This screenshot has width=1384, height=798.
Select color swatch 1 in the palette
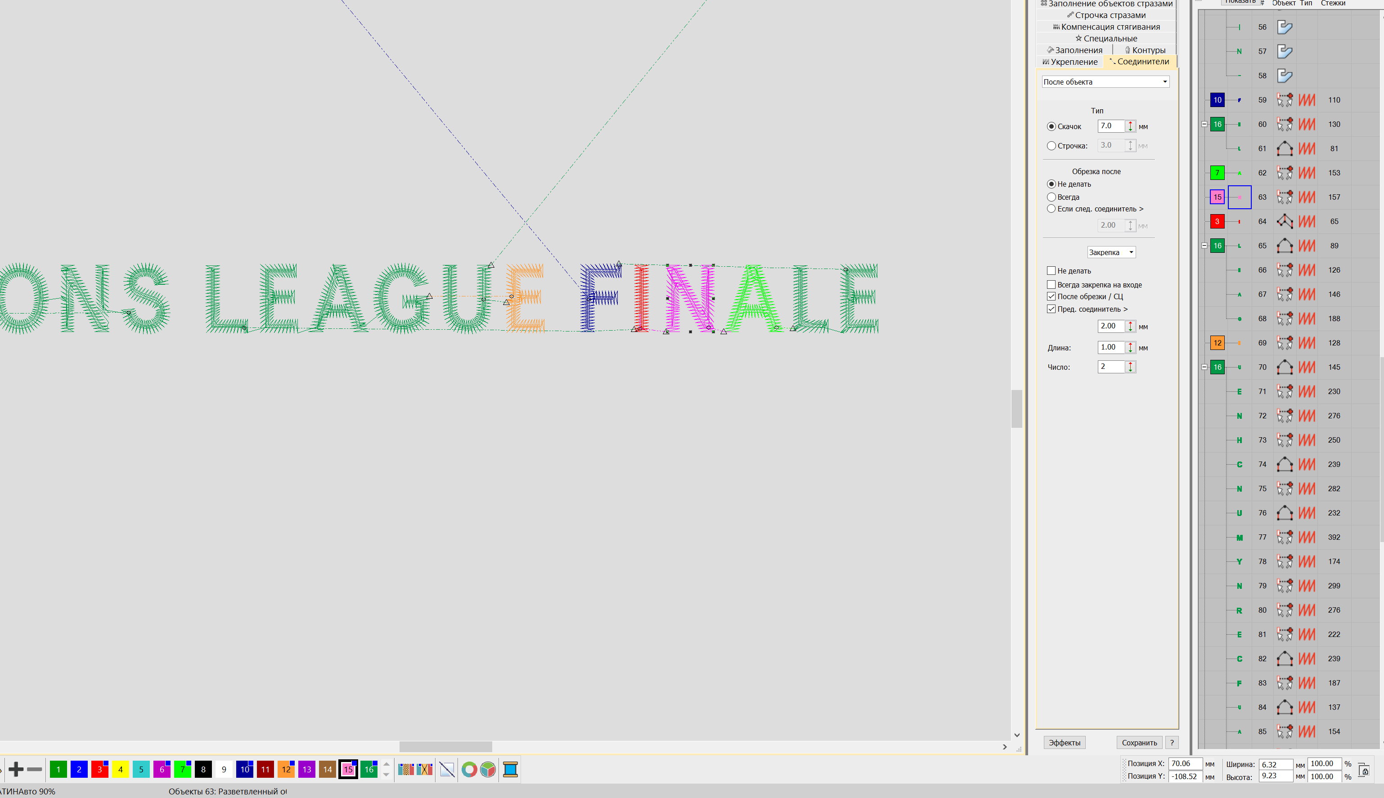pyautogui.click(x=58, y=770)
